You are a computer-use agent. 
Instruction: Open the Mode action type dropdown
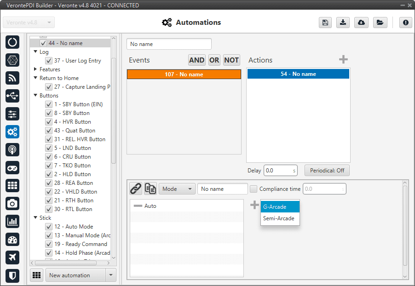tap(177, 189)
